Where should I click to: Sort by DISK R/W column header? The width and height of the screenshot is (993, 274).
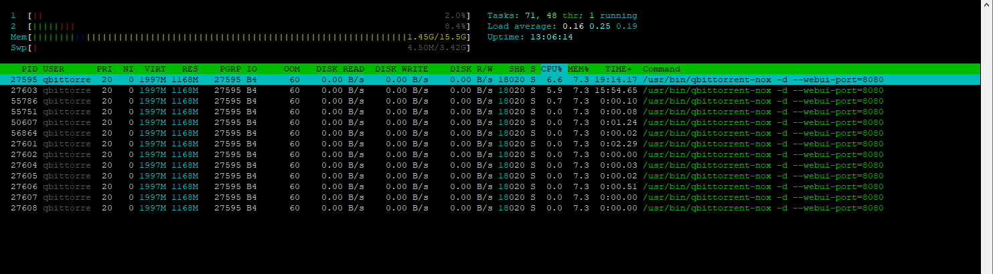(471, 69)
